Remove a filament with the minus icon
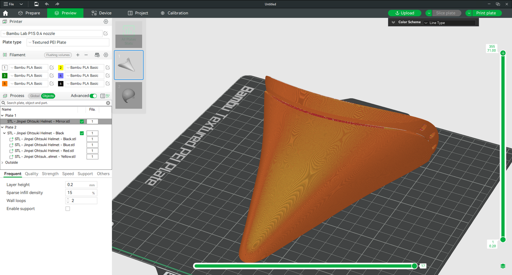This screenshot has width=512, height=275. 86,55
